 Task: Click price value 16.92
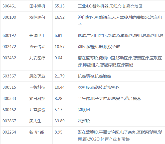[x=60, y=17]
